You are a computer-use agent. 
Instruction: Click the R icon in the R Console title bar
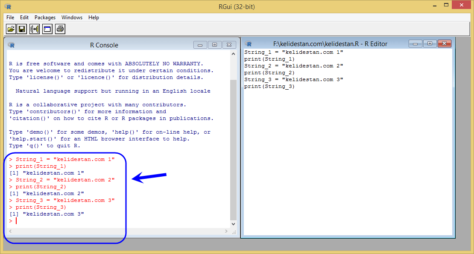[11, 45]
